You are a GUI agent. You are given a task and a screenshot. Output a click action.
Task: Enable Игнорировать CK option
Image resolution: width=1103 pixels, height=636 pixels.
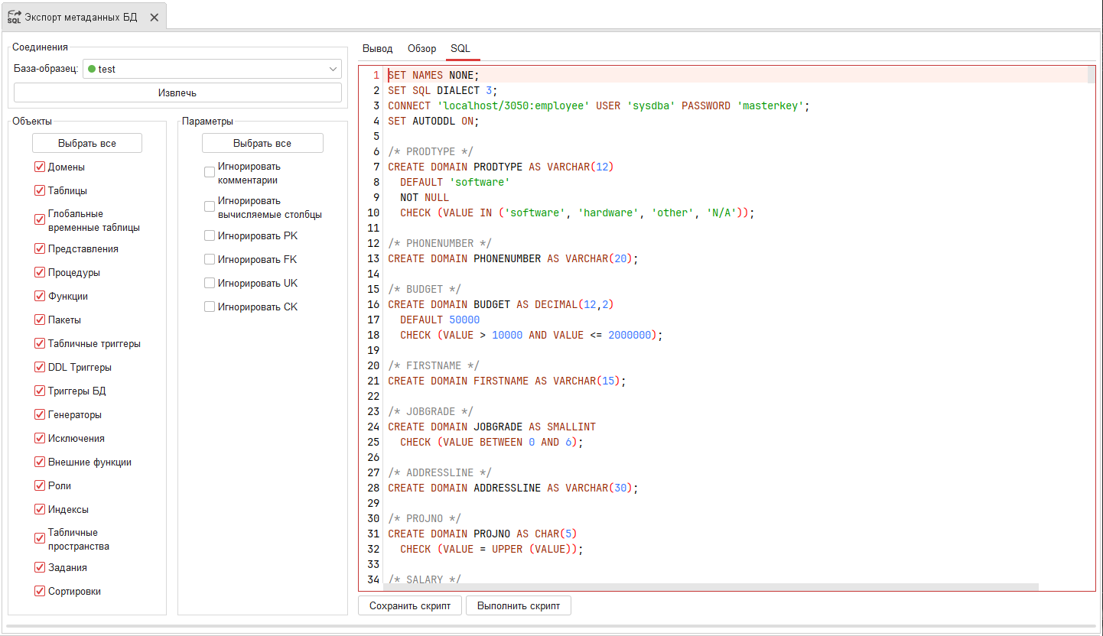(209, 306)
